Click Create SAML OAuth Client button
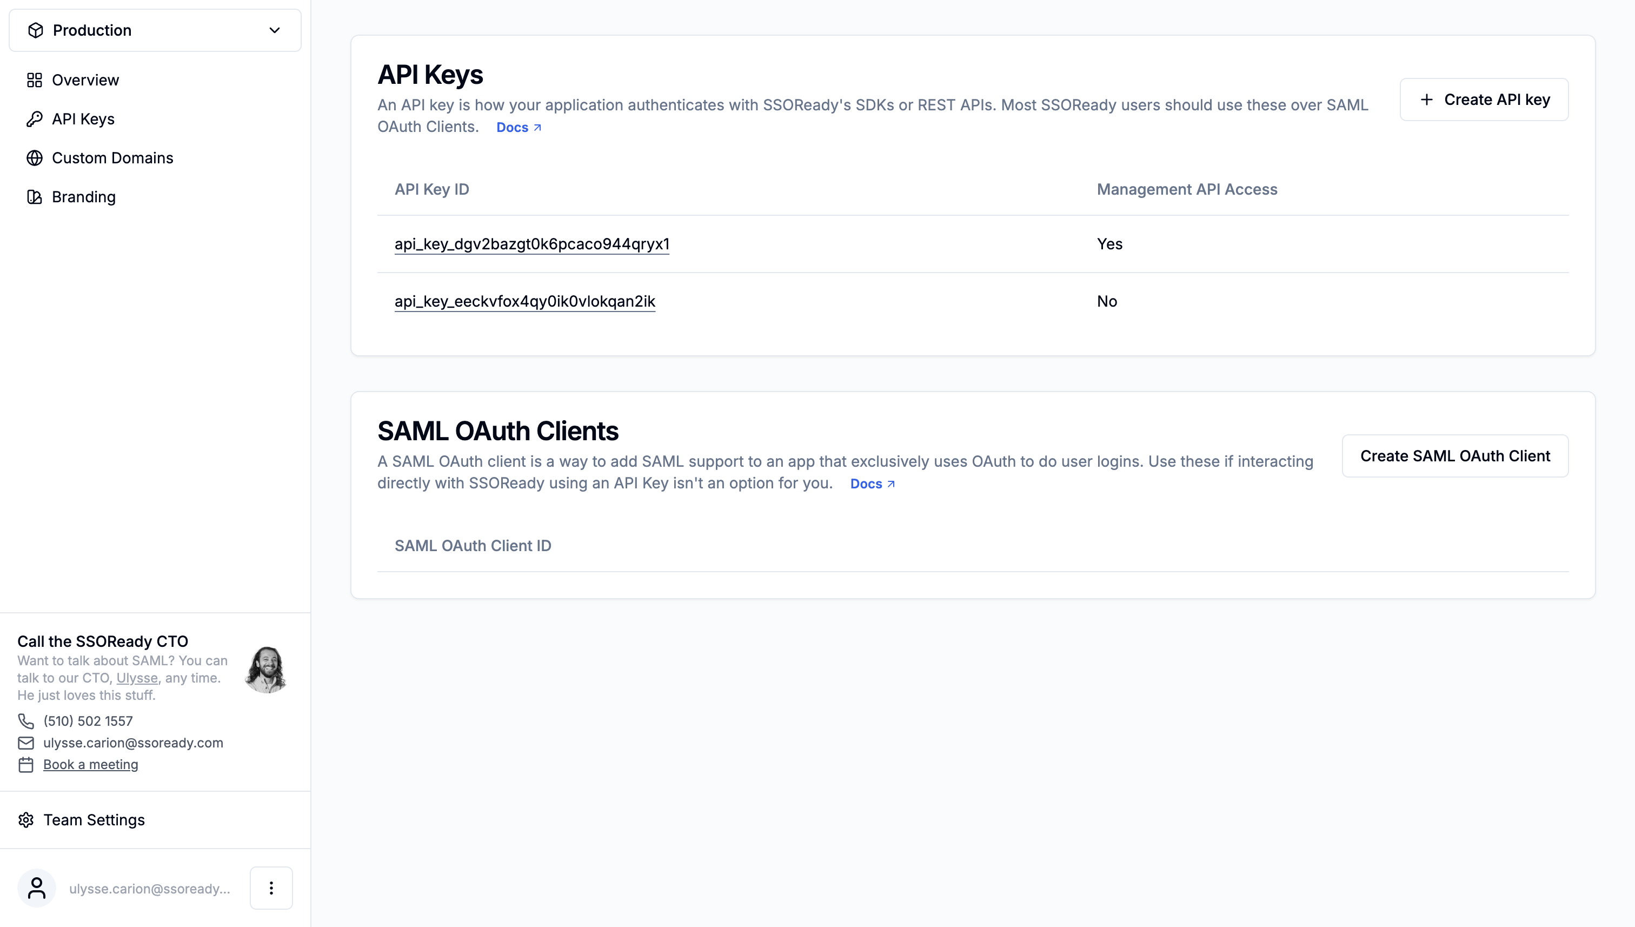 point(1455,456)
